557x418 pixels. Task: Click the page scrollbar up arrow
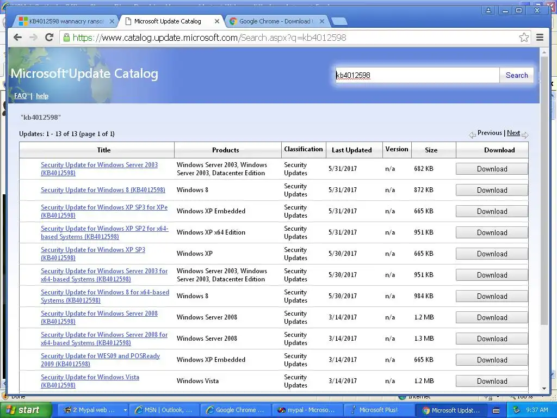tap(544, 52)
